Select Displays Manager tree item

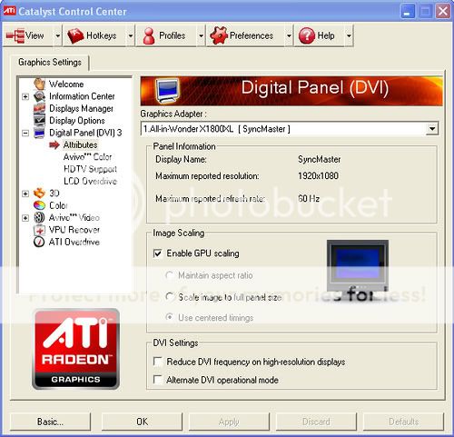[x=81, y=108]
